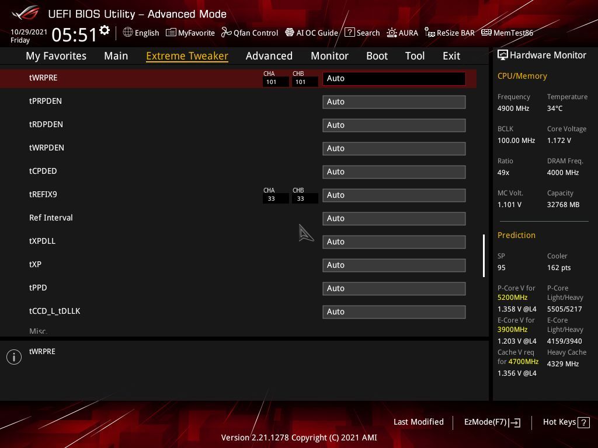Select the Ref Interval Auto field
598x448 pixels.
[x=394, y=218]
